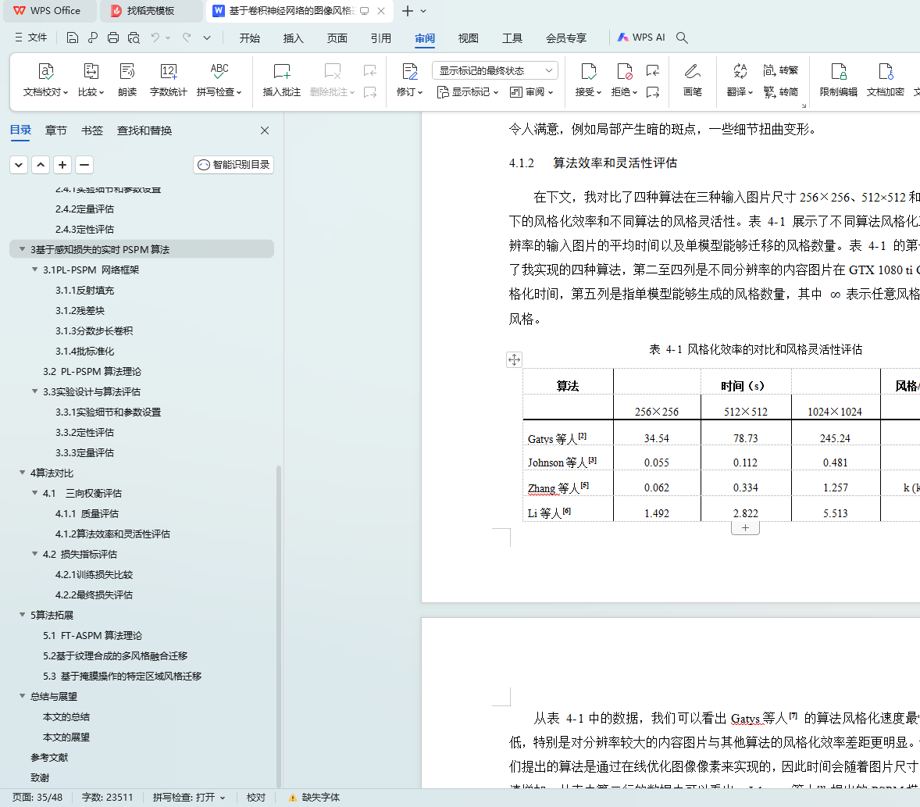Collapse outline levels up-arrow button
This screenshot has width=920, height=807.
41,165
